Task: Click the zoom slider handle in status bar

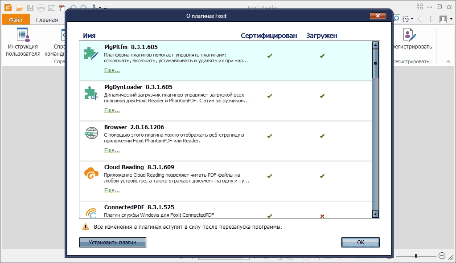Action: [x=416, y=256]
